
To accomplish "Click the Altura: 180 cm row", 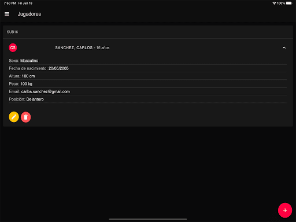I will 148,76.
